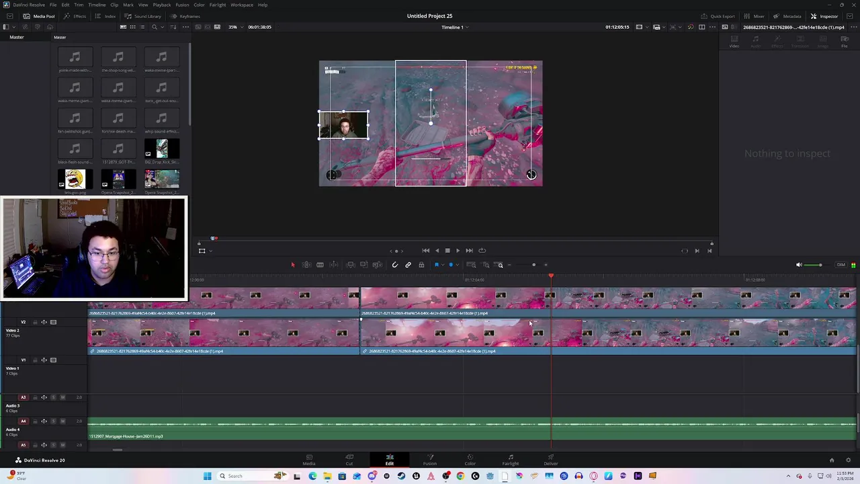Switch to the Deliver page
Screen dimensions: 860x484
point(551,460)
